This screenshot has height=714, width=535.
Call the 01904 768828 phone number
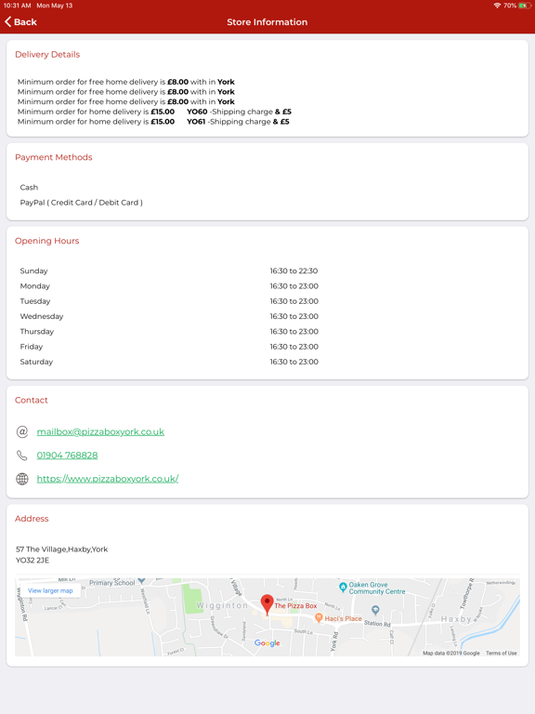67,456
